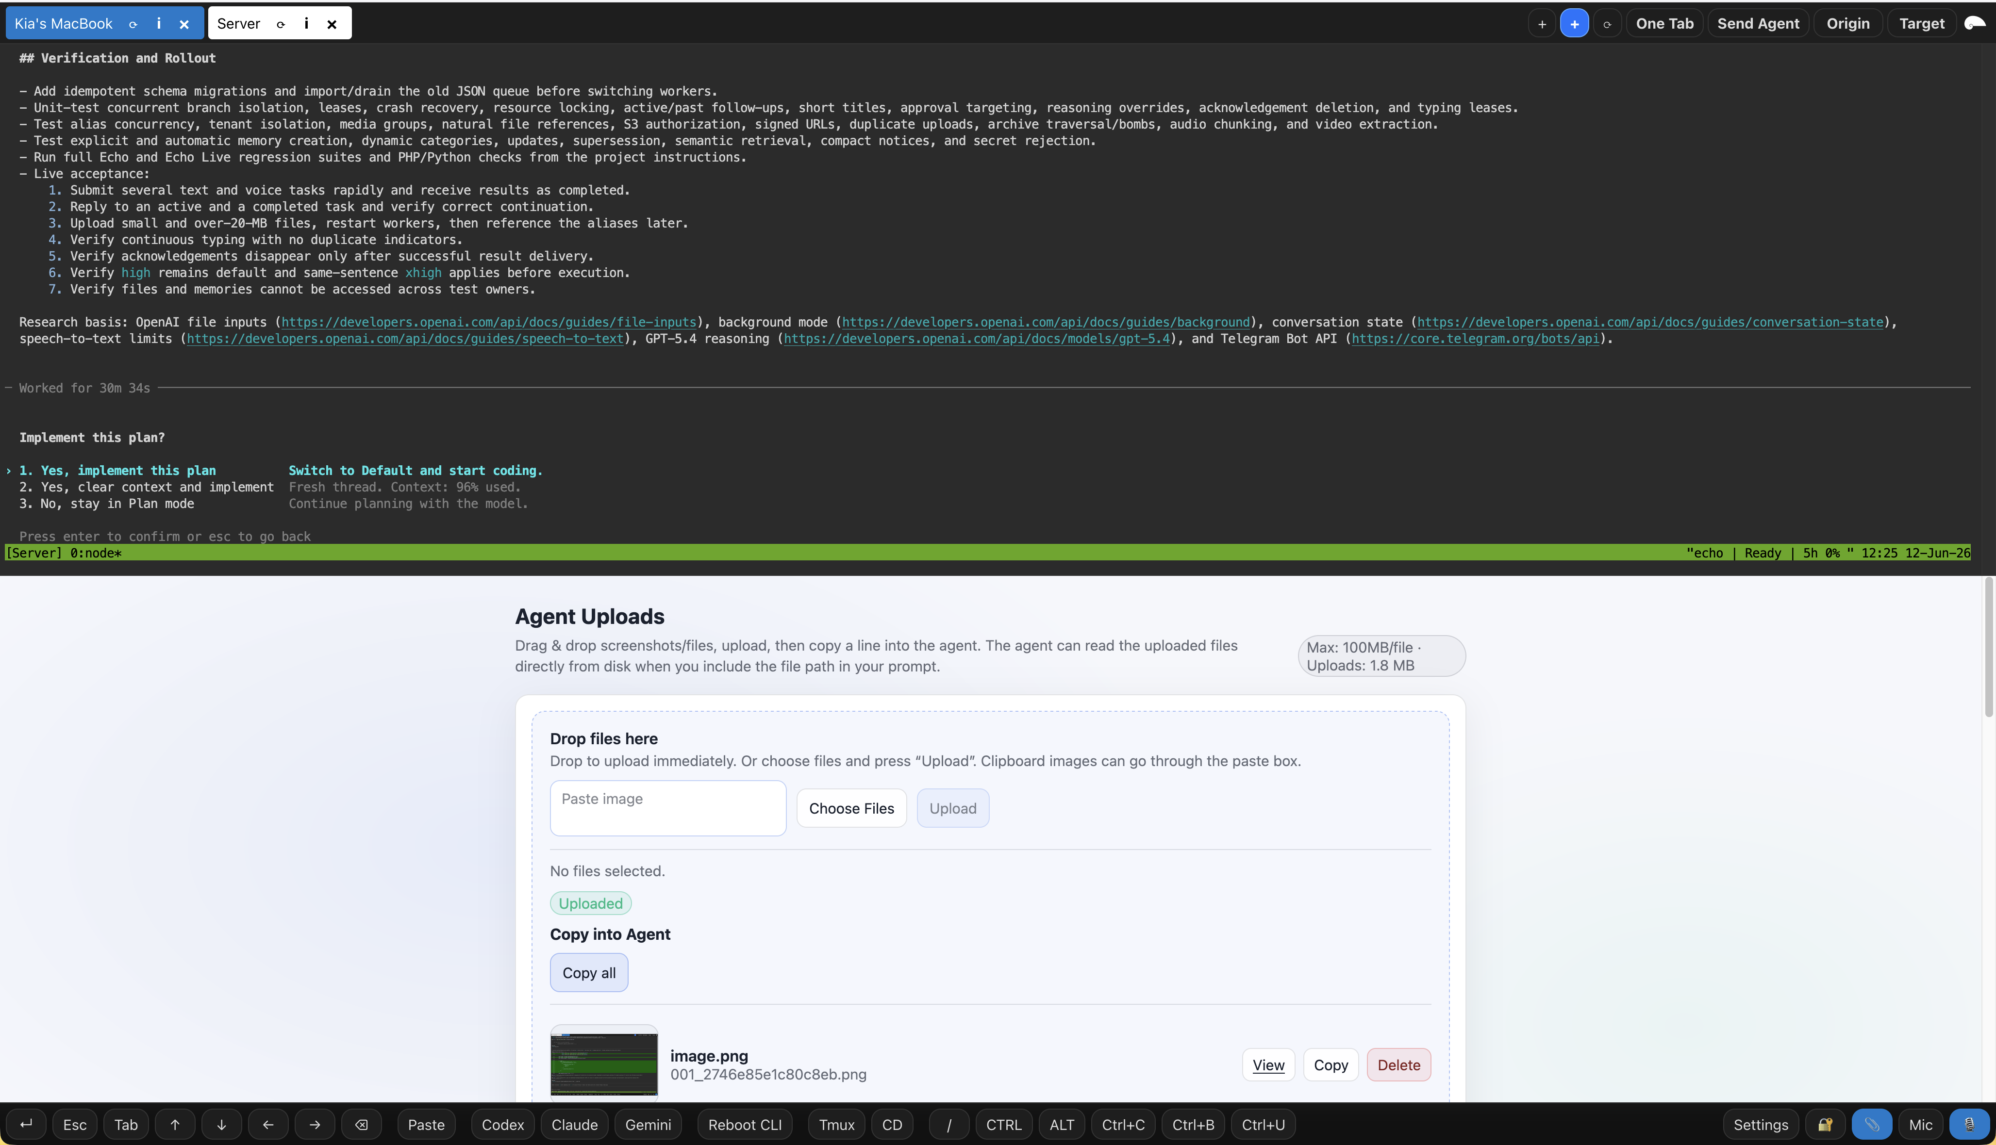Click the white shell logo icon

(1975, 24)
